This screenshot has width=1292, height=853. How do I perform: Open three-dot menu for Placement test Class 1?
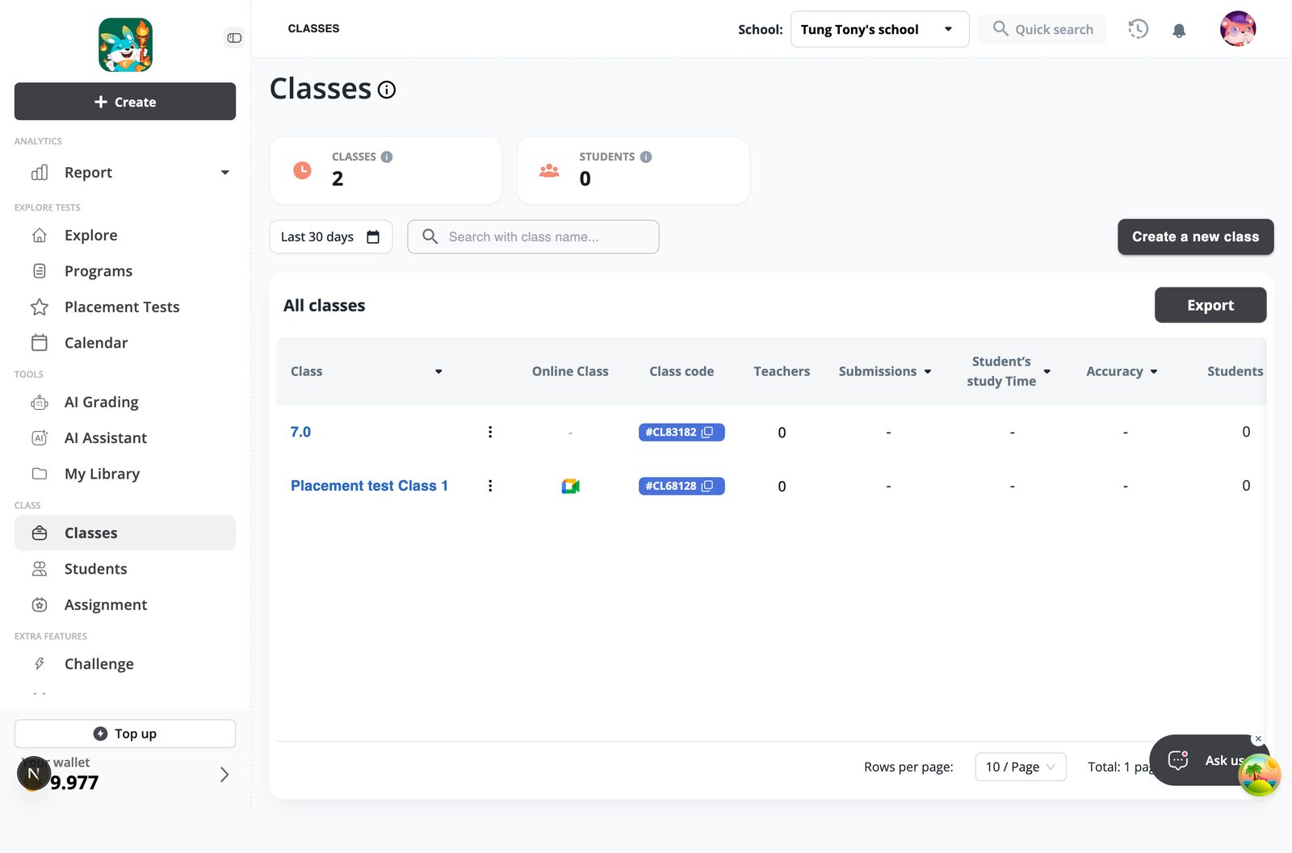pyautogui.click(x=490, y=486)
